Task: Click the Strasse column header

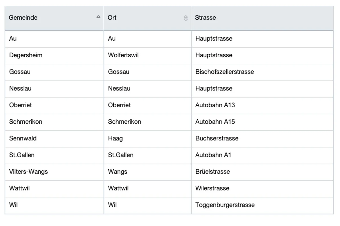Action: click(x=262, y=18)
